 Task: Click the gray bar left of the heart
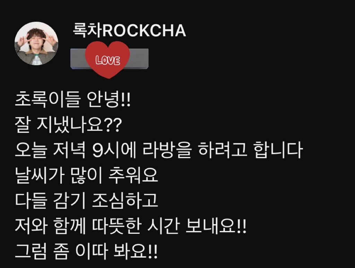pyautogui.click(x=78, y=59)
